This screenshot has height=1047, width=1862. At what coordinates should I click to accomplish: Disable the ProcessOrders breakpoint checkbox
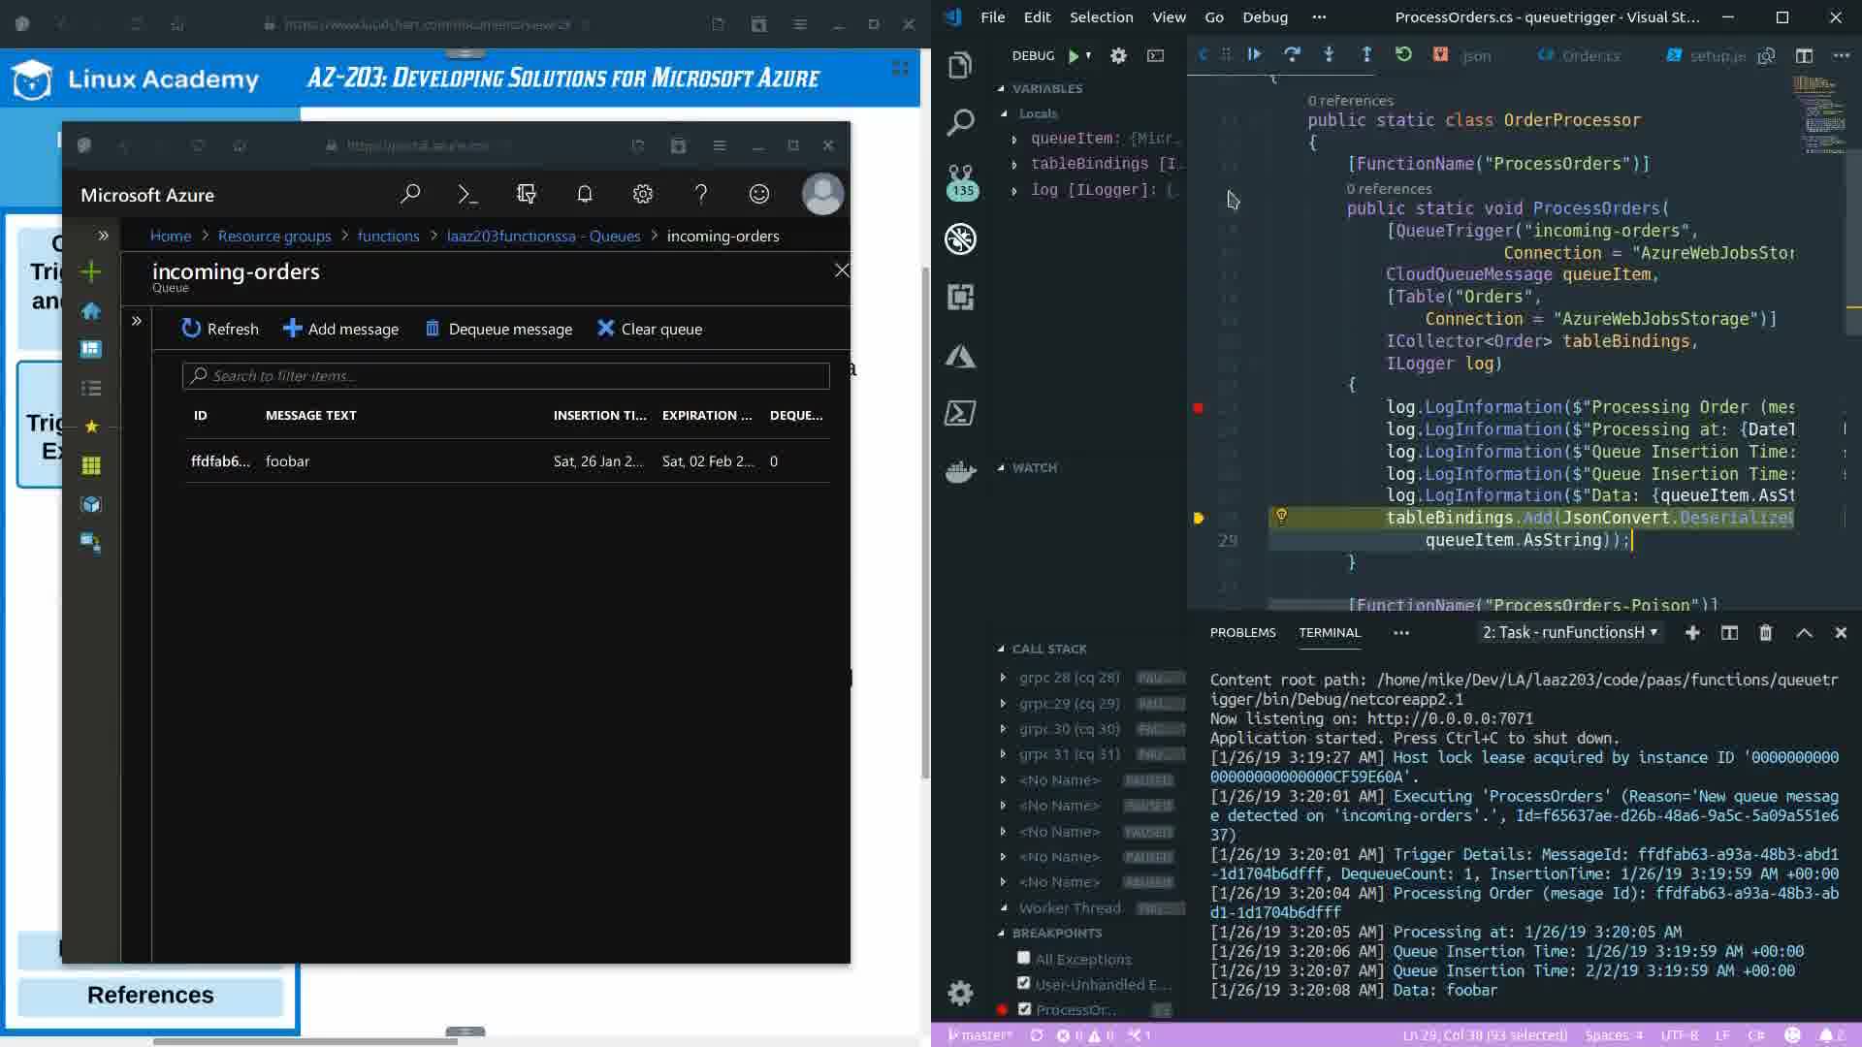(1024, 1009)
